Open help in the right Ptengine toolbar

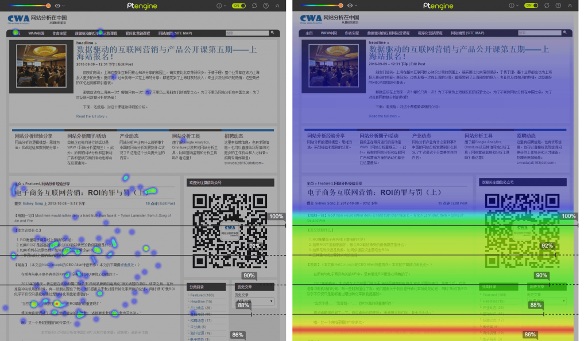(x=558, y=6)
